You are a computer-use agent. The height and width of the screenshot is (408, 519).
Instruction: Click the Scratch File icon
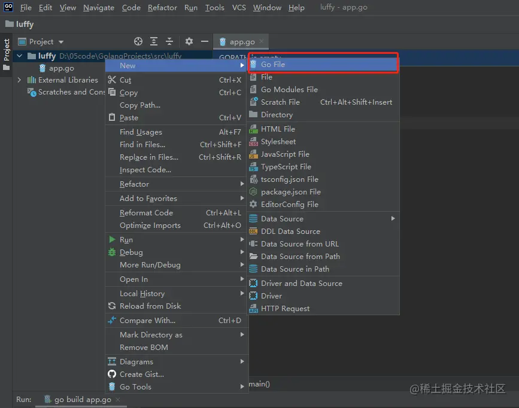click(254, 102)
